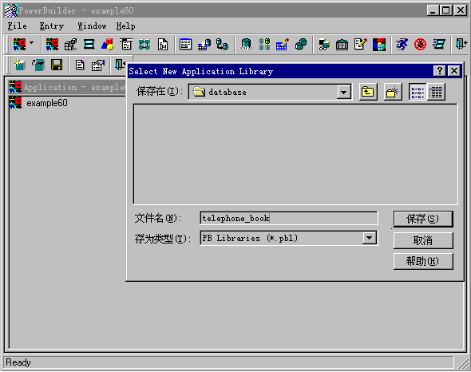This screenshot has width=471, height=372.
Task: Click the Save floppy disk icon
Action: coord(57,65)
